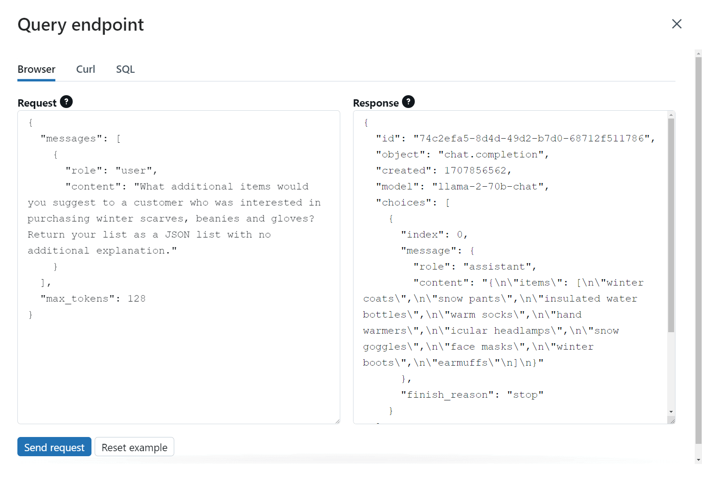Select the Browser tab

point(37,69)
